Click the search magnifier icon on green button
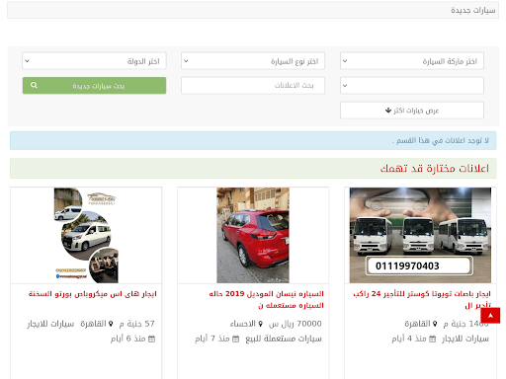The width and height of the screenshot is (506, 379). 34,85
